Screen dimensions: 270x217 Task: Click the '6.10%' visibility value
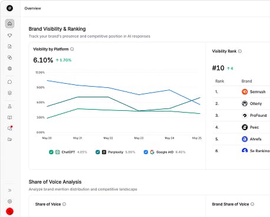pos(43,60)
